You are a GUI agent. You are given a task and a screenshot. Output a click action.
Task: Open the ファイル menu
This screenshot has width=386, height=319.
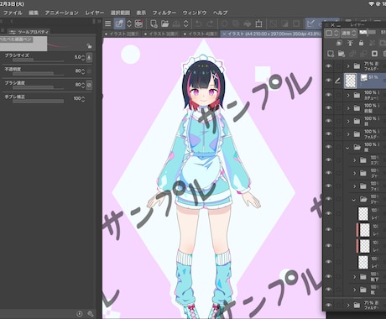click(x=13, y=13)
